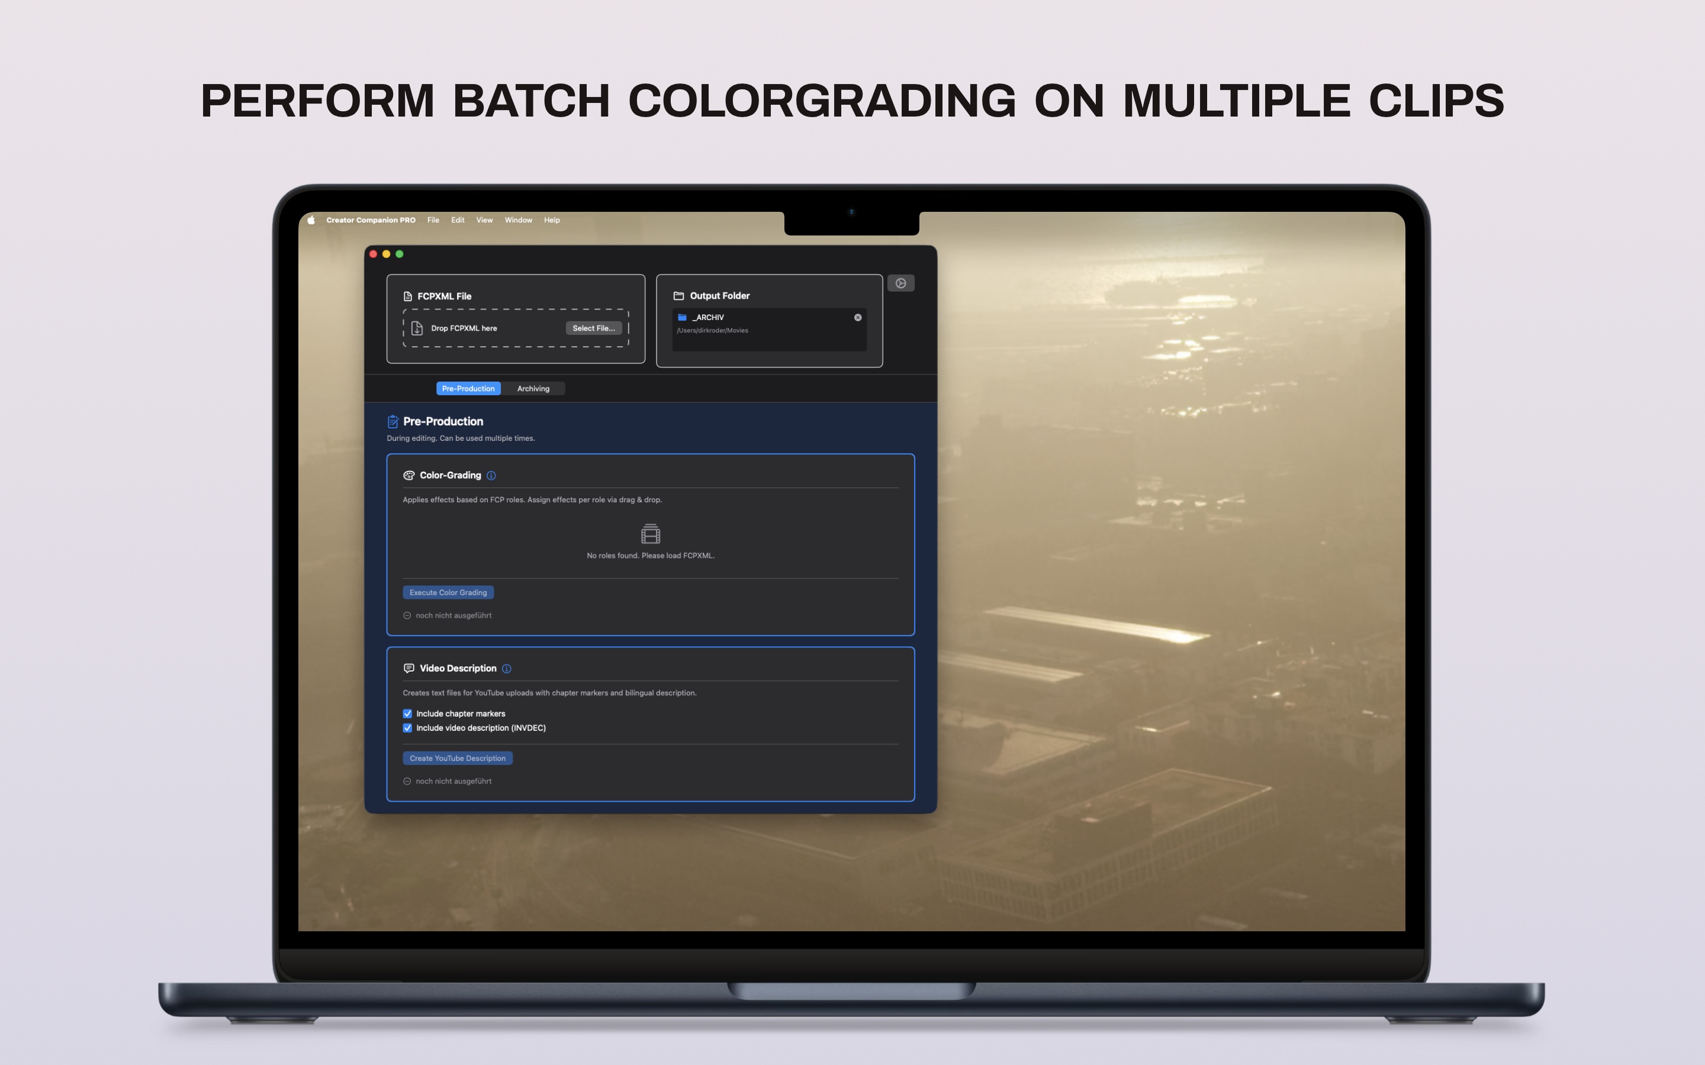This screenshot has width=1705, height=1065.
Task: Click the Video Description speech bubble icon
Action: coord(408,669)
